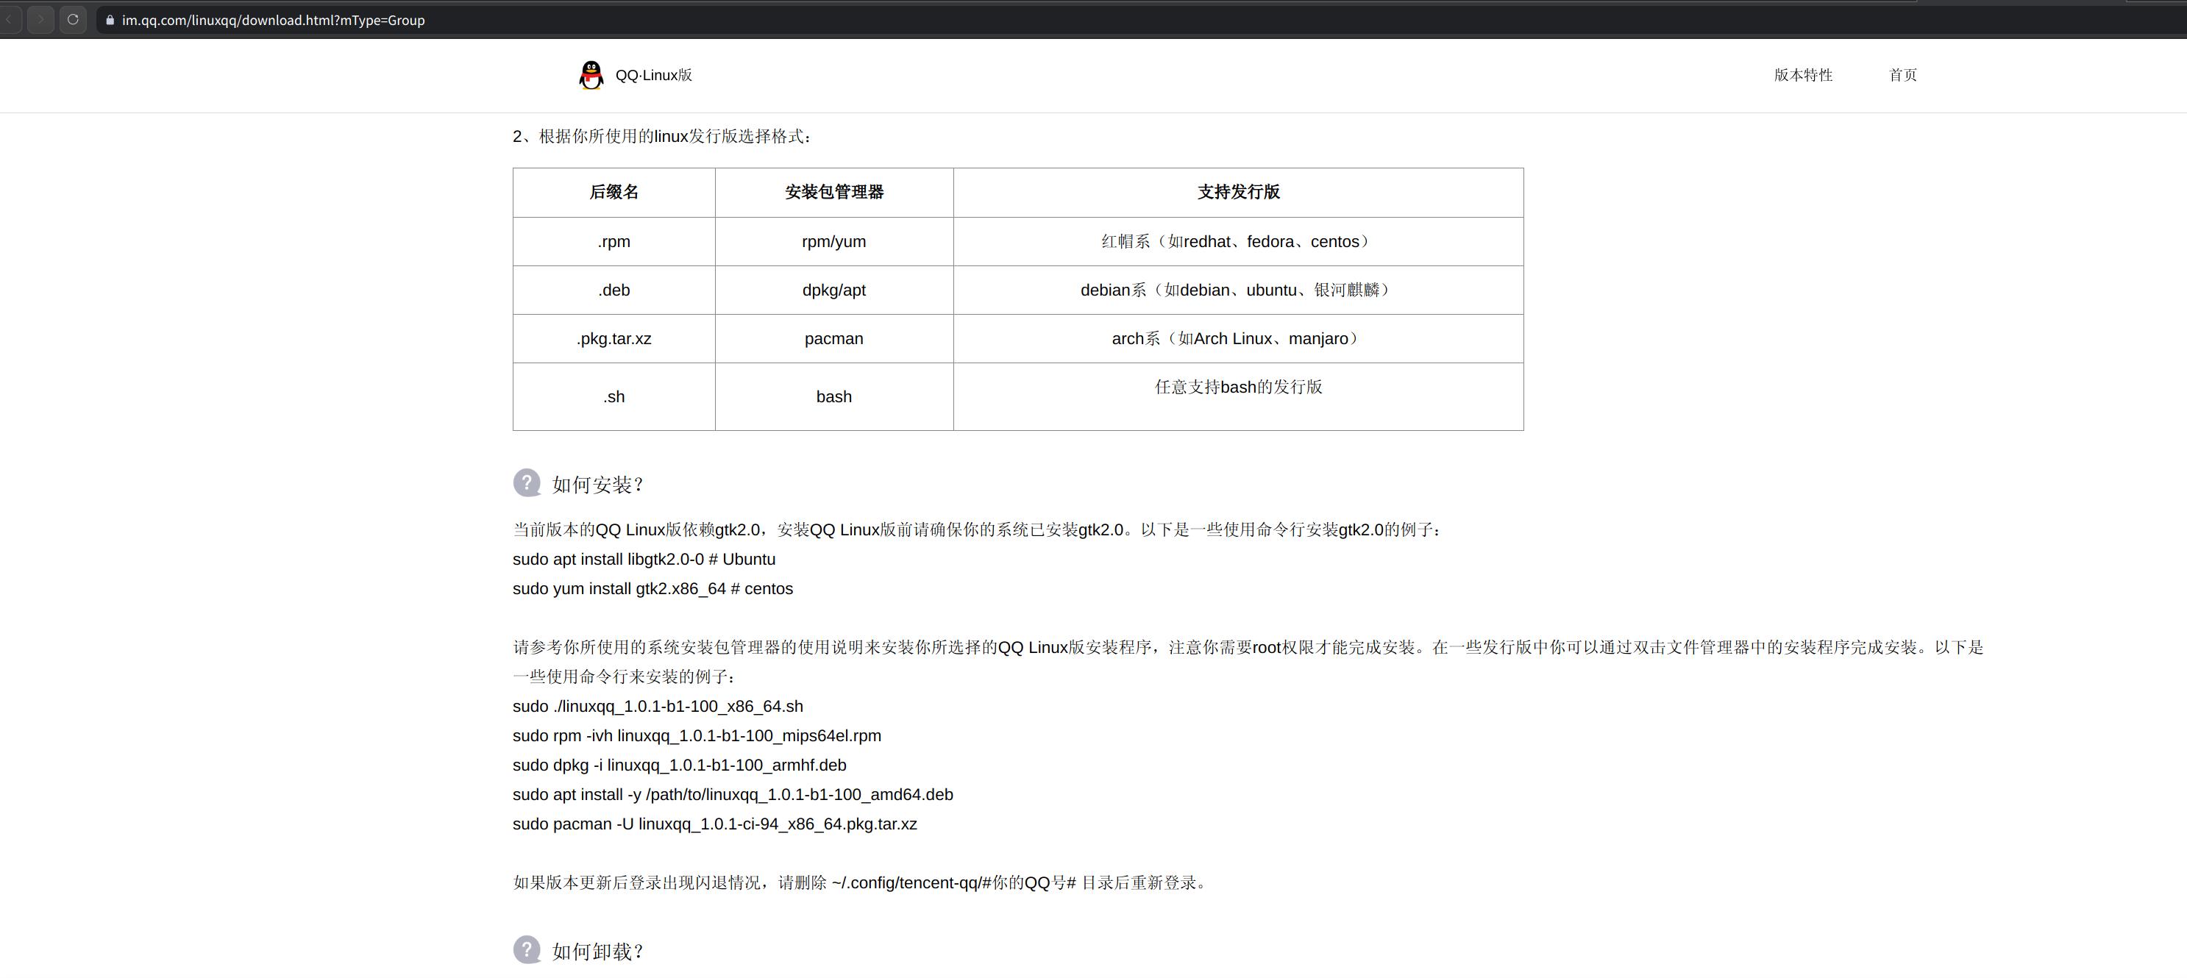
Task: Click the question mark icon beside 如何安装
Action: (x=527, y=482)
